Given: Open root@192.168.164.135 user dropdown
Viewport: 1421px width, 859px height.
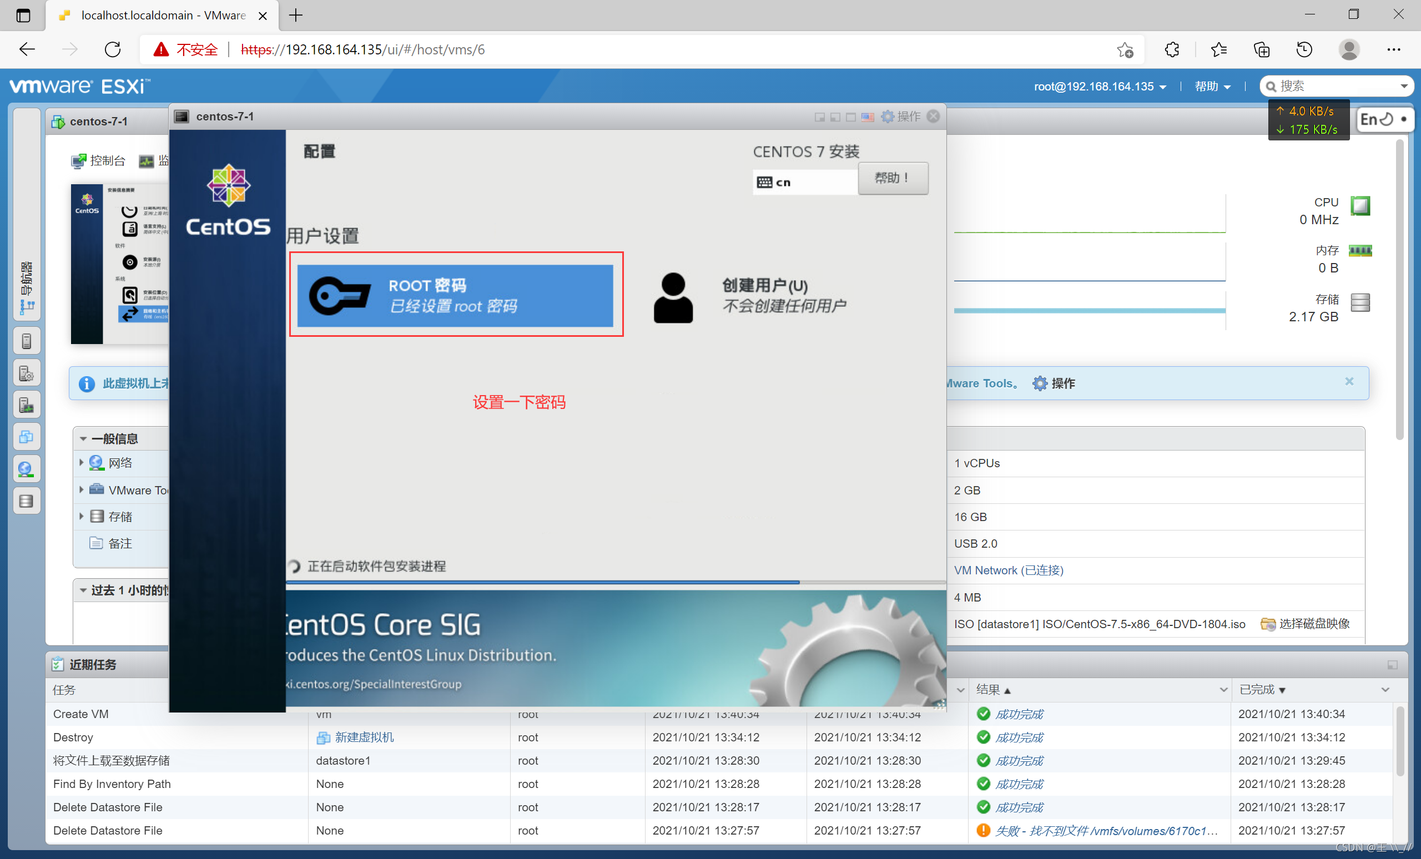Looking at the screenshot, I should [x=1100, y=87].
